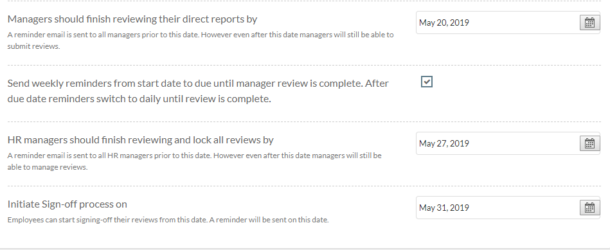Open calendar picker for HR lock-reviews date
Image resolution: width=610 pixels, height=250 pixels.
point(589,143)
